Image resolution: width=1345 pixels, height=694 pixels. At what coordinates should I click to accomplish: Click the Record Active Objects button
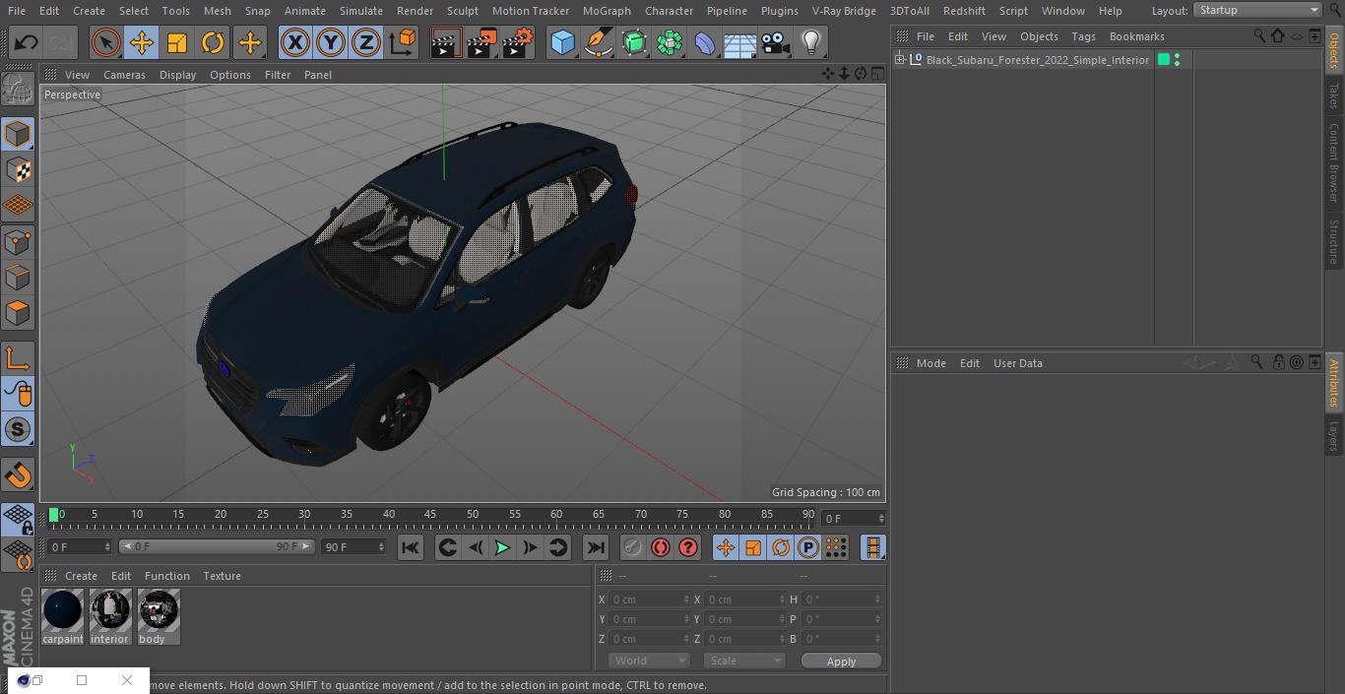(633, 548)
